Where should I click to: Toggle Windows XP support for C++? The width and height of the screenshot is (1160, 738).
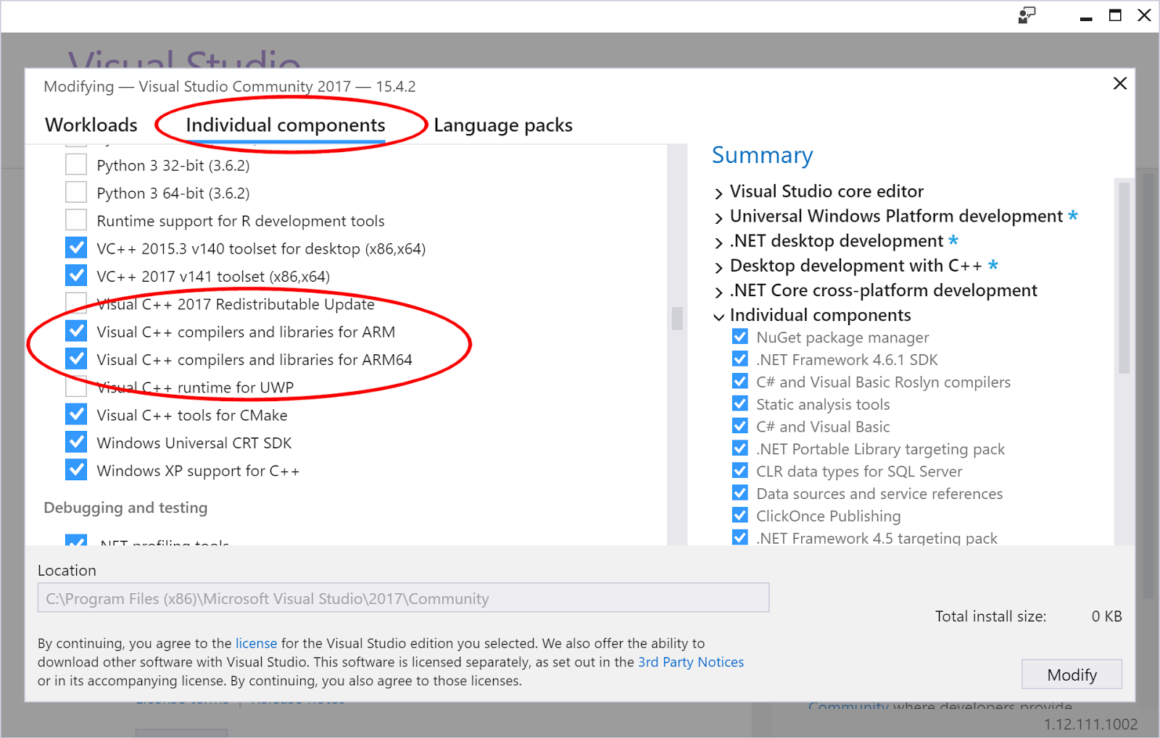[76, 470]
